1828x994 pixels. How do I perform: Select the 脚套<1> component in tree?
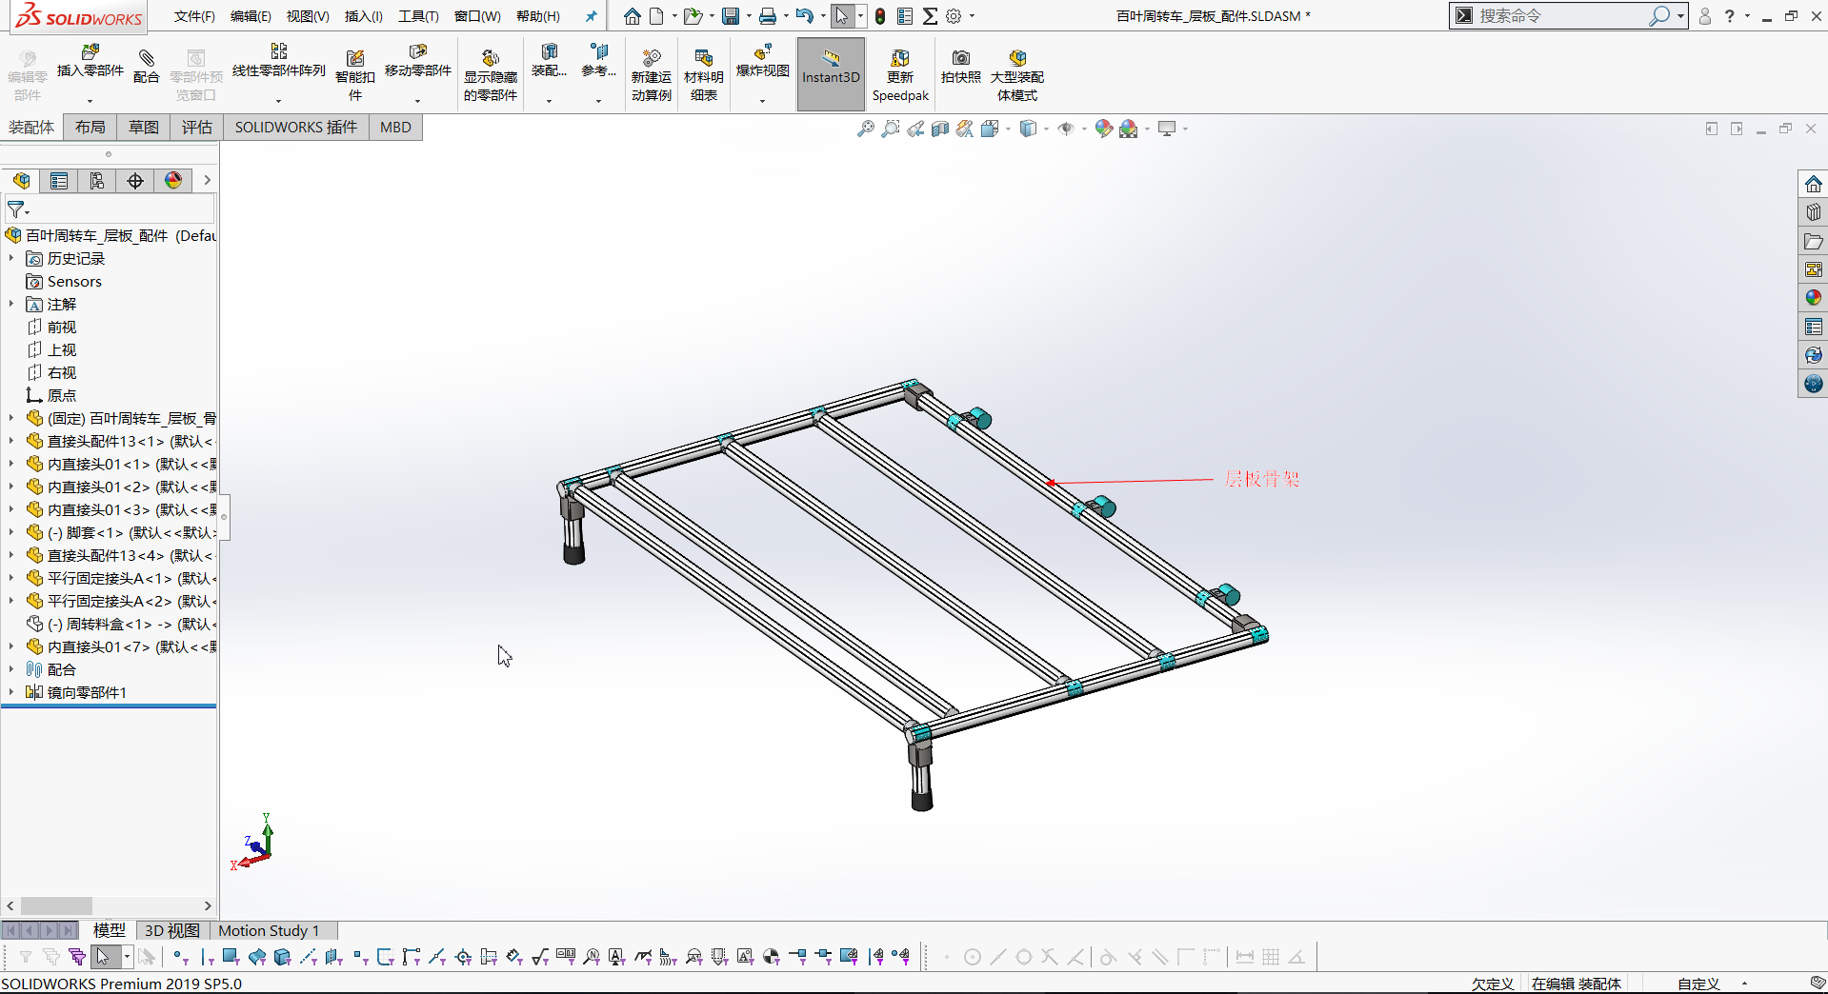[x=121, y=532]
